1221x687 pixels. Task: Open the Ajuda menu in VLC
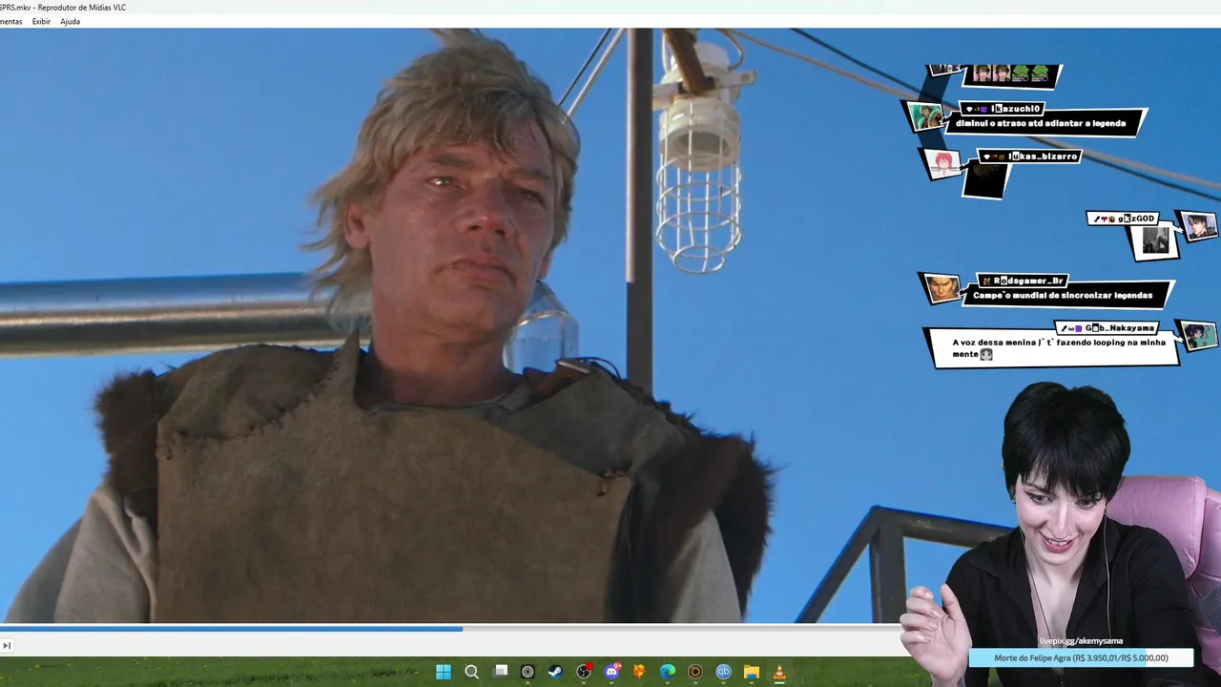[70, 21]
